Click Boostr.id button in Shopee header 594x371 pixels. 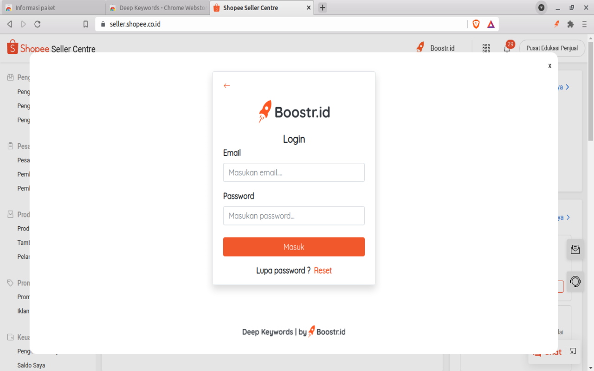[x=435, y=48]
